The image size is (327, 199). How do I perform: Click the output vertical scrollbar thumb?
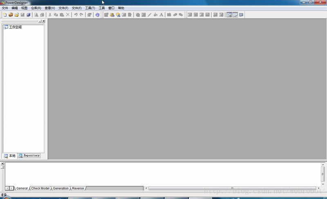(x=323, y=174)
